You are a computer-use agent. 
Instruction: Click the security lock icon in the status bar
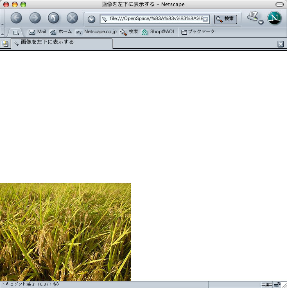(277, 285)
